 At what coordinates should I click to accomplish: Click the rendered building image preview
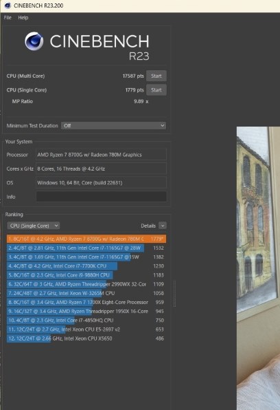pos(258,268)
